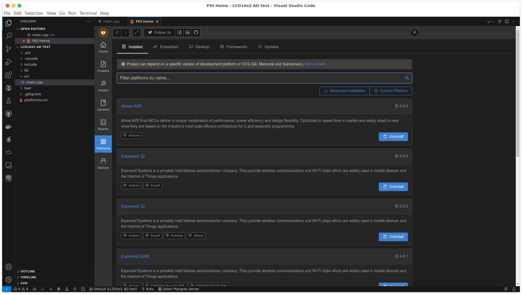
Task: Open the PIO Boards section
Action: [x=103, y=125]
